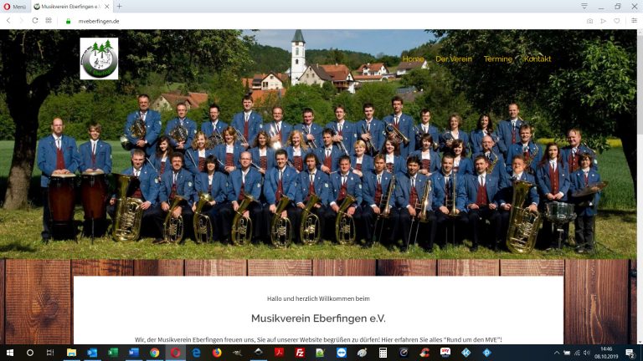The width and height of the screenshot is (643, 361).
Task: Go back to previous page
Action: point(8,21)
